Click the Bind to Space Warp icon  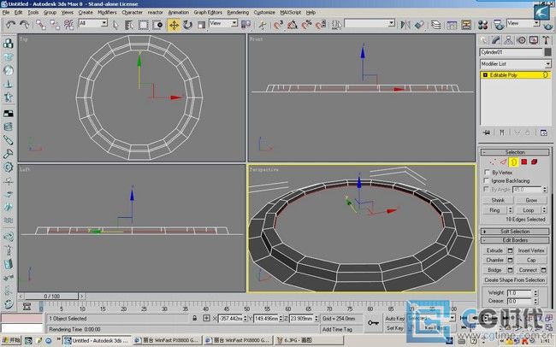point(68,25)
